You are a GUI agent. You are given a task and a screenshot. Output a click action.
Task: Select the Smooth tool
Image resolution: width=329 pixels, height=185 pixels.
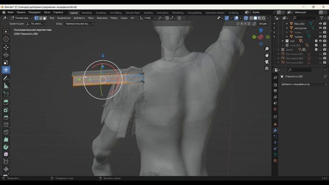6,154
